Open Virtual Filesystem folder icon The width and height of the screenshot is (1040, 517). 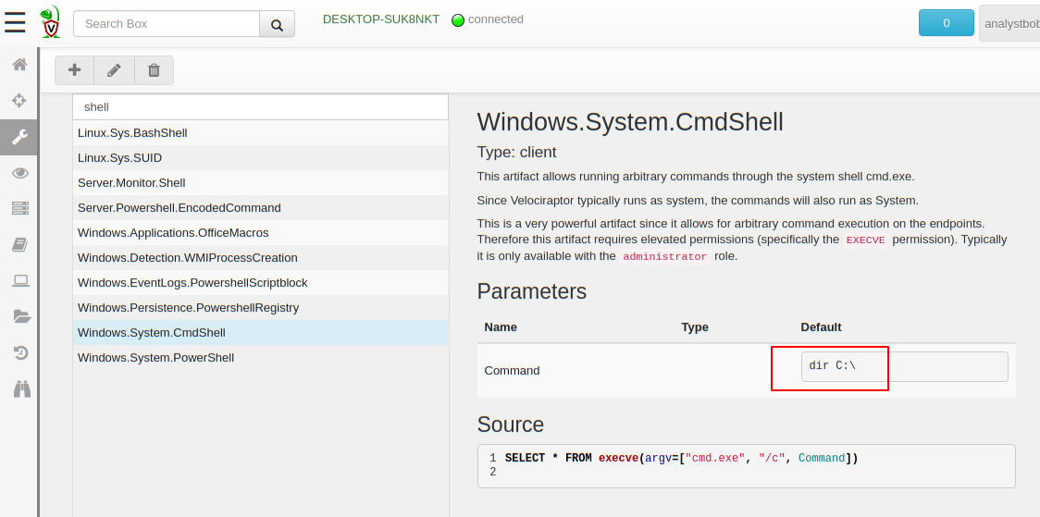tap(19, 316)
